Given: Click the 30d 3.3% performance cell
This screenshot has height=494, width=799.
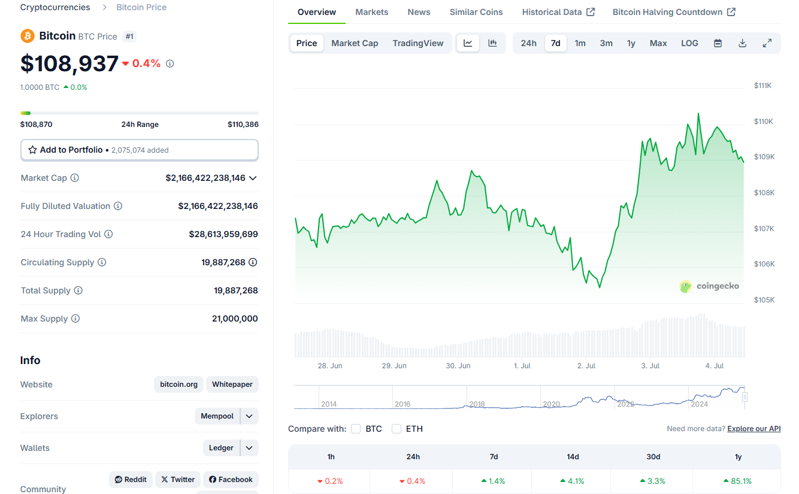Looking at the screenshot, I should click(x=653, y=481).
